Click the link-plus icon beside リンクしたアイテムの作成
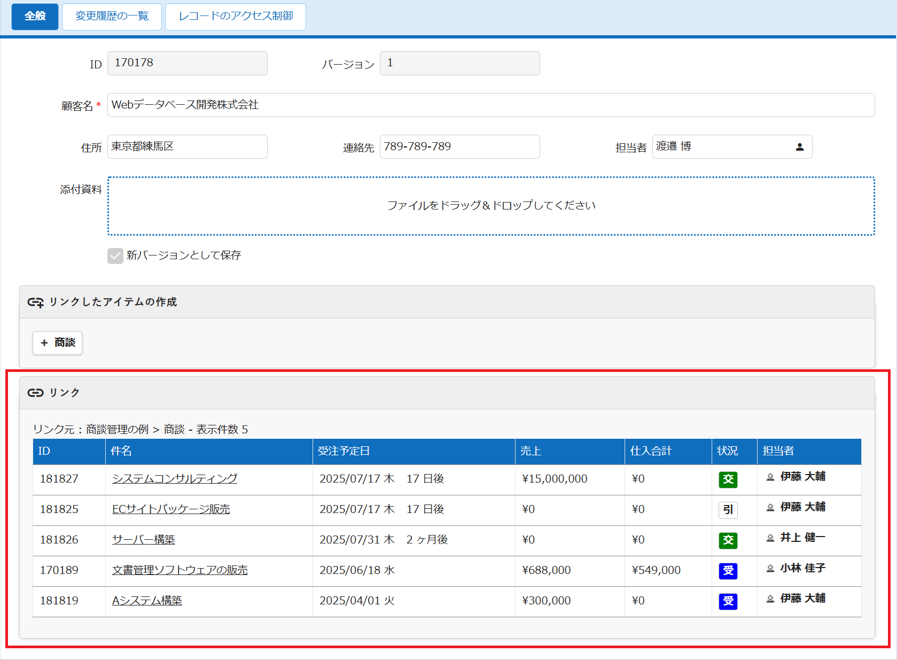This screenshot has height=660, width=897. pos(35,302)
